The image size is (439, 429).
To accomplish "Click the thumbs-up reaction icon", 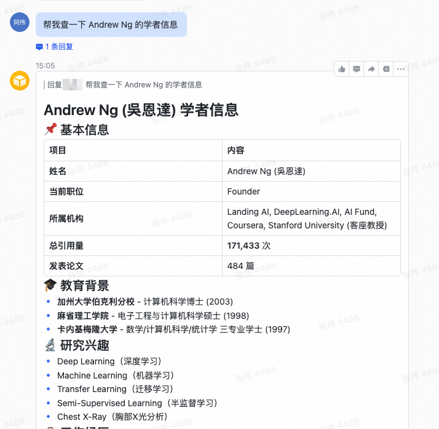I will pyautogui.click(x=342, y=69).
